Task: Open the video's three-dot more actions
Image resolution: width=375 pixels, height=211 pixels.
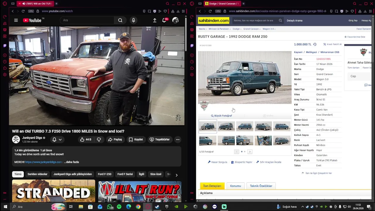Action: pyautogui.click(x=178, y=139)
